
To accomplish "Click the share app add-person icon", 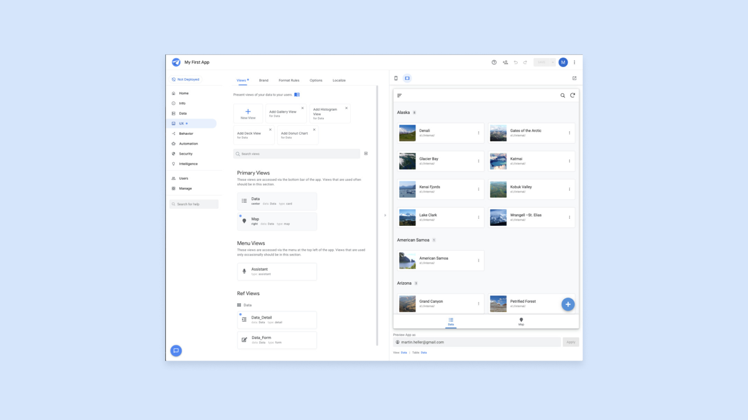I will coord(505,62).
